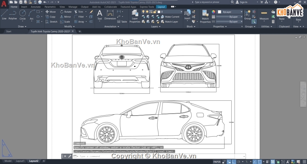Open the Trim dropdown arrow

pyautogui.click(x=86, y=12)
